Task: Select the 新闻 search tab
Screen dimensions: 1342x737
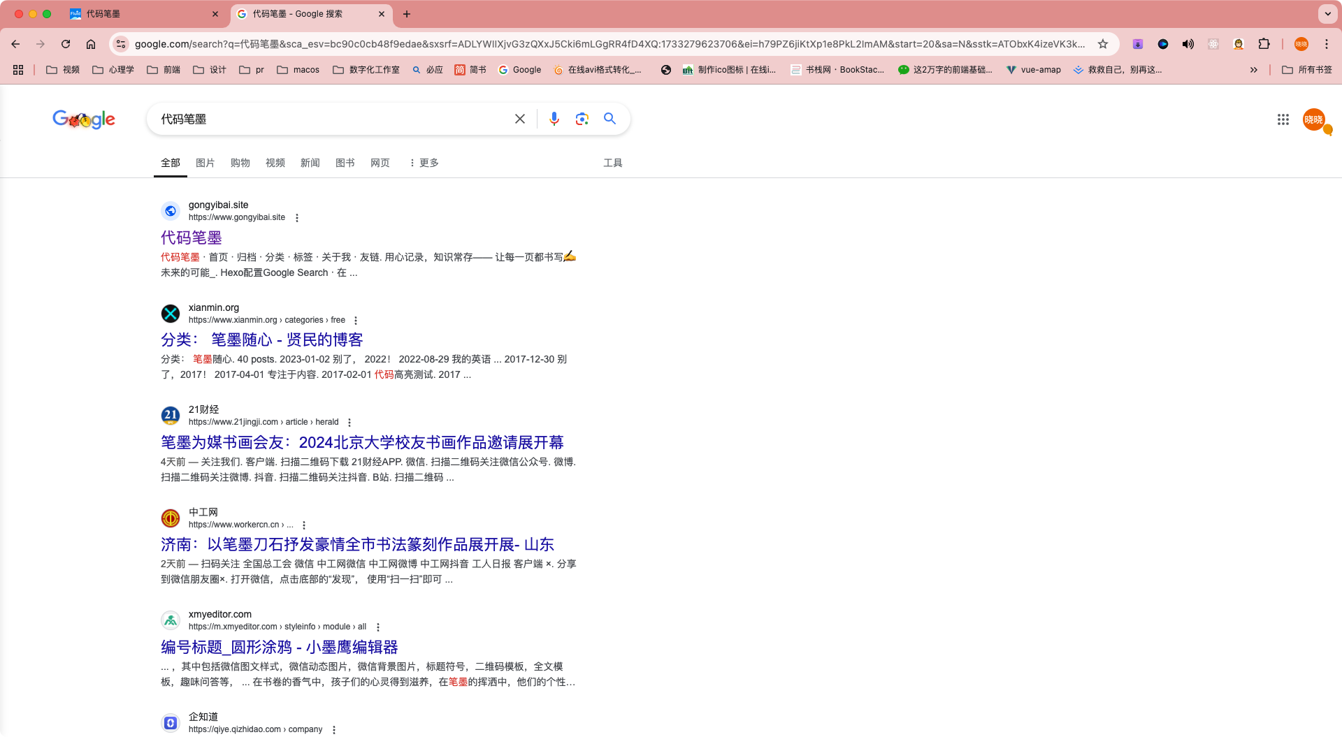Action: click(x=310, y=163)
